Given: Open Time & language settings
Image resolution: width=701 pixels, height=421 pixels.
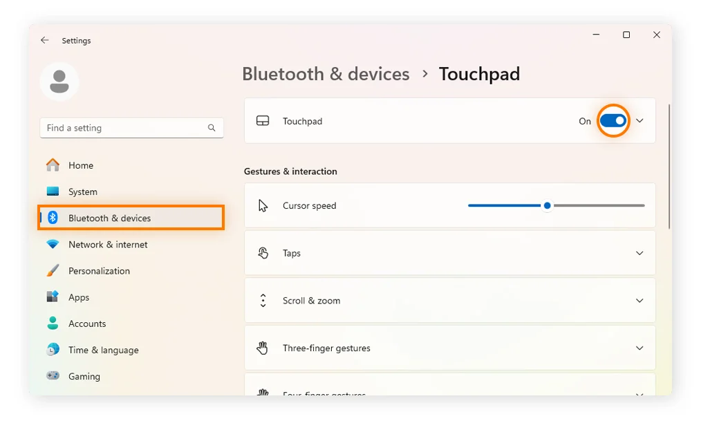Looking at the screenshot, I should coord(103,350).
